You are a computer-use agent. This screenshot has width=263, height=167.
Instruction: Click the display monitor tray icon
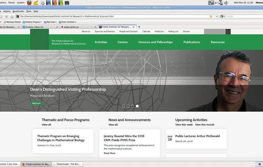(x=220, y=3)
